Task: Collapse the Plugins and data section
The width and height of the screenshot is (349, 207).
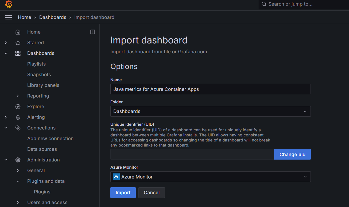Action: click(18, 181)
